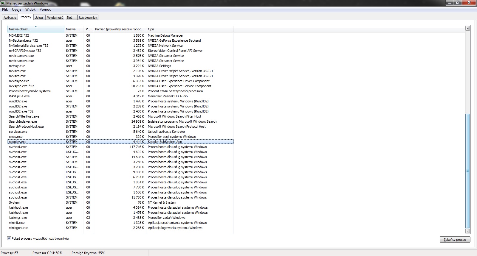Open the Opcje menu
This screenshot has height=256, width=477.
tap(16, 10)
